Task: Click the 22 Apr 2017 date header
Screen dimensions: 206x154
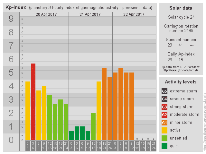Action: 134,14
